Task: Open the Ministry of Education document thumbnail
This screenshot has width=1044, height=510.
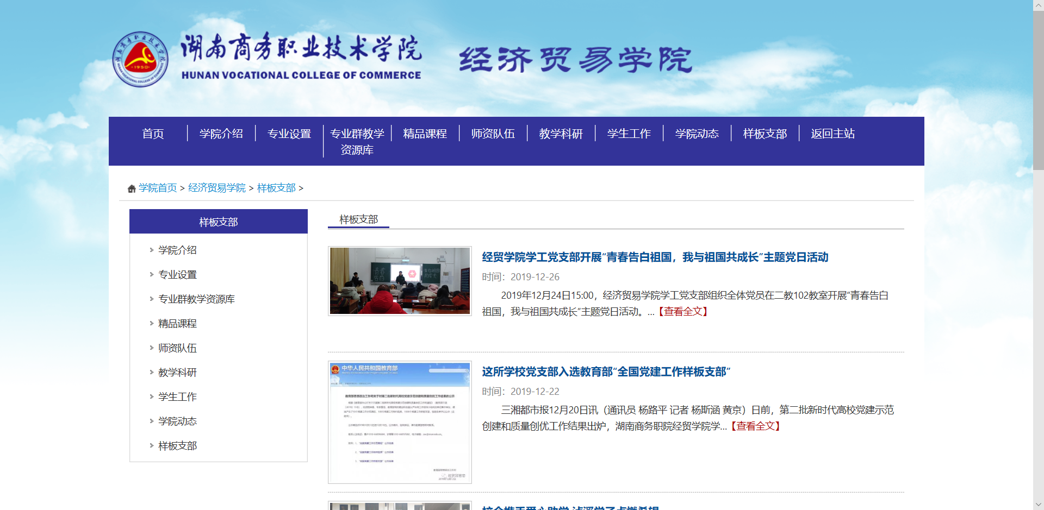Action: 400,422
